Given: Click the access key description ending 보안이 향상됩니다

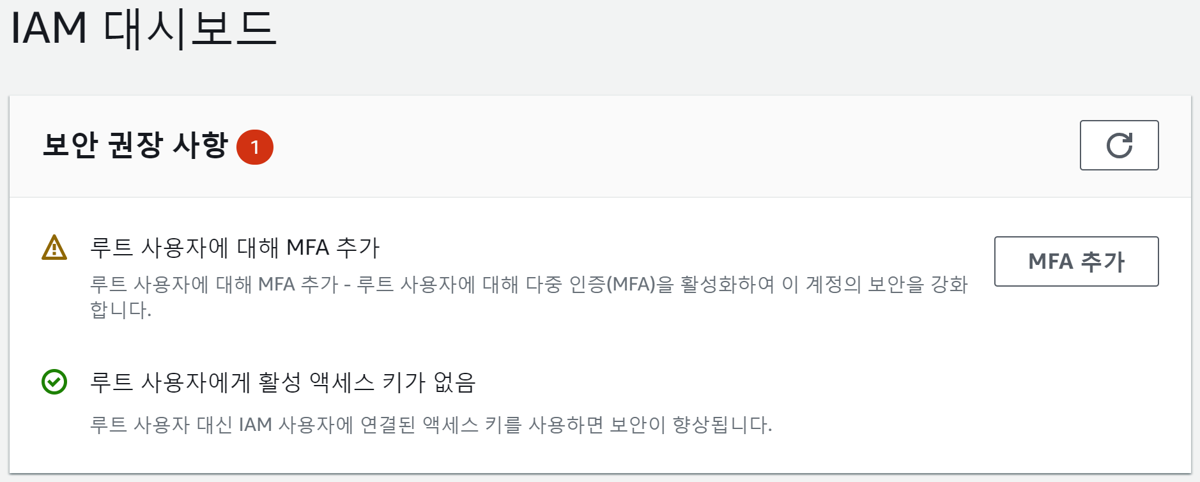Looking at the screenshot, I should click(431, 425).
